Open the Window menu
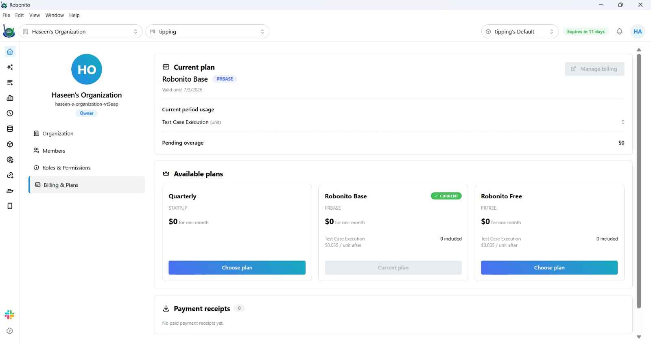651x345 pixels. pos(55,15)
